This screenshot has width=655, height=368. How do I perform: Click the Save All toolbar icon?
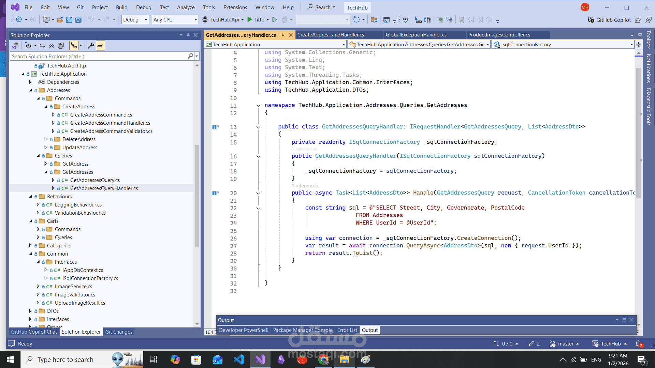(78, 20)
